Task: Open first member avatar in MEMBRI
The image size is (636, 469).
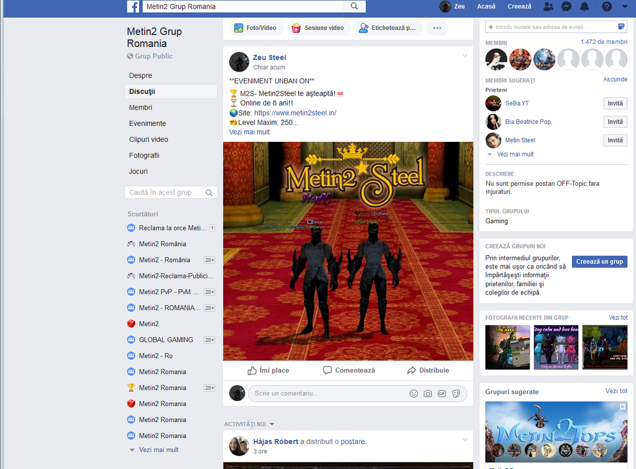Action: 496,60
